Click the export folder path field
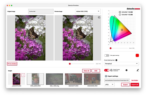Image resolution: width=147 pixels, height=96 pixels. (117, 80)
